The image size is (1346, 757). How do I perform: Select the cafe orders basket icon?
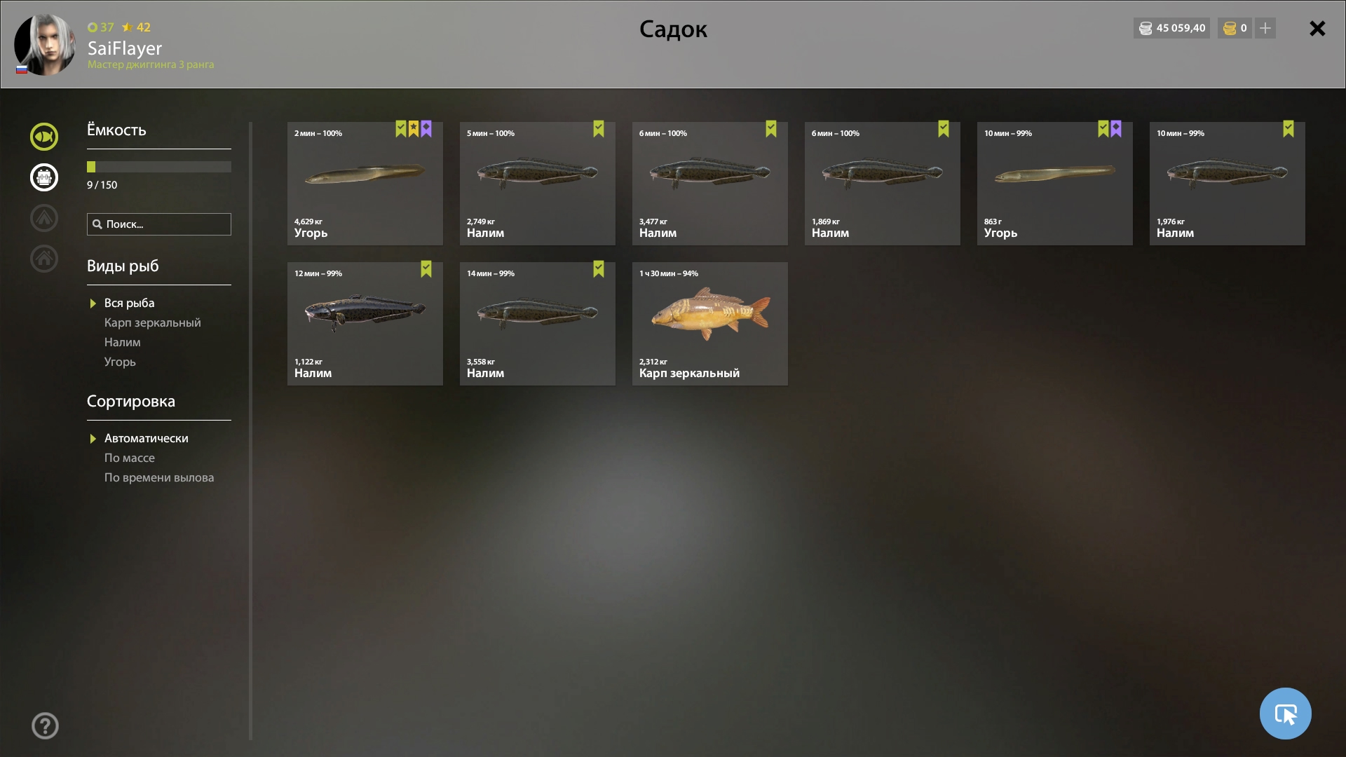[44, 177]
